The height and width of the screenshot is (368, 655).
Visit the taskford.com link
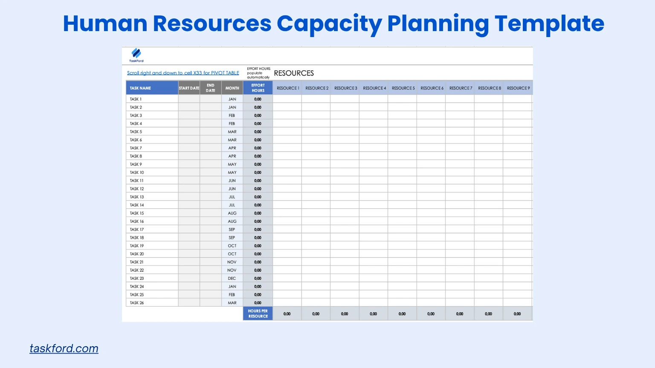pos(64,348)
